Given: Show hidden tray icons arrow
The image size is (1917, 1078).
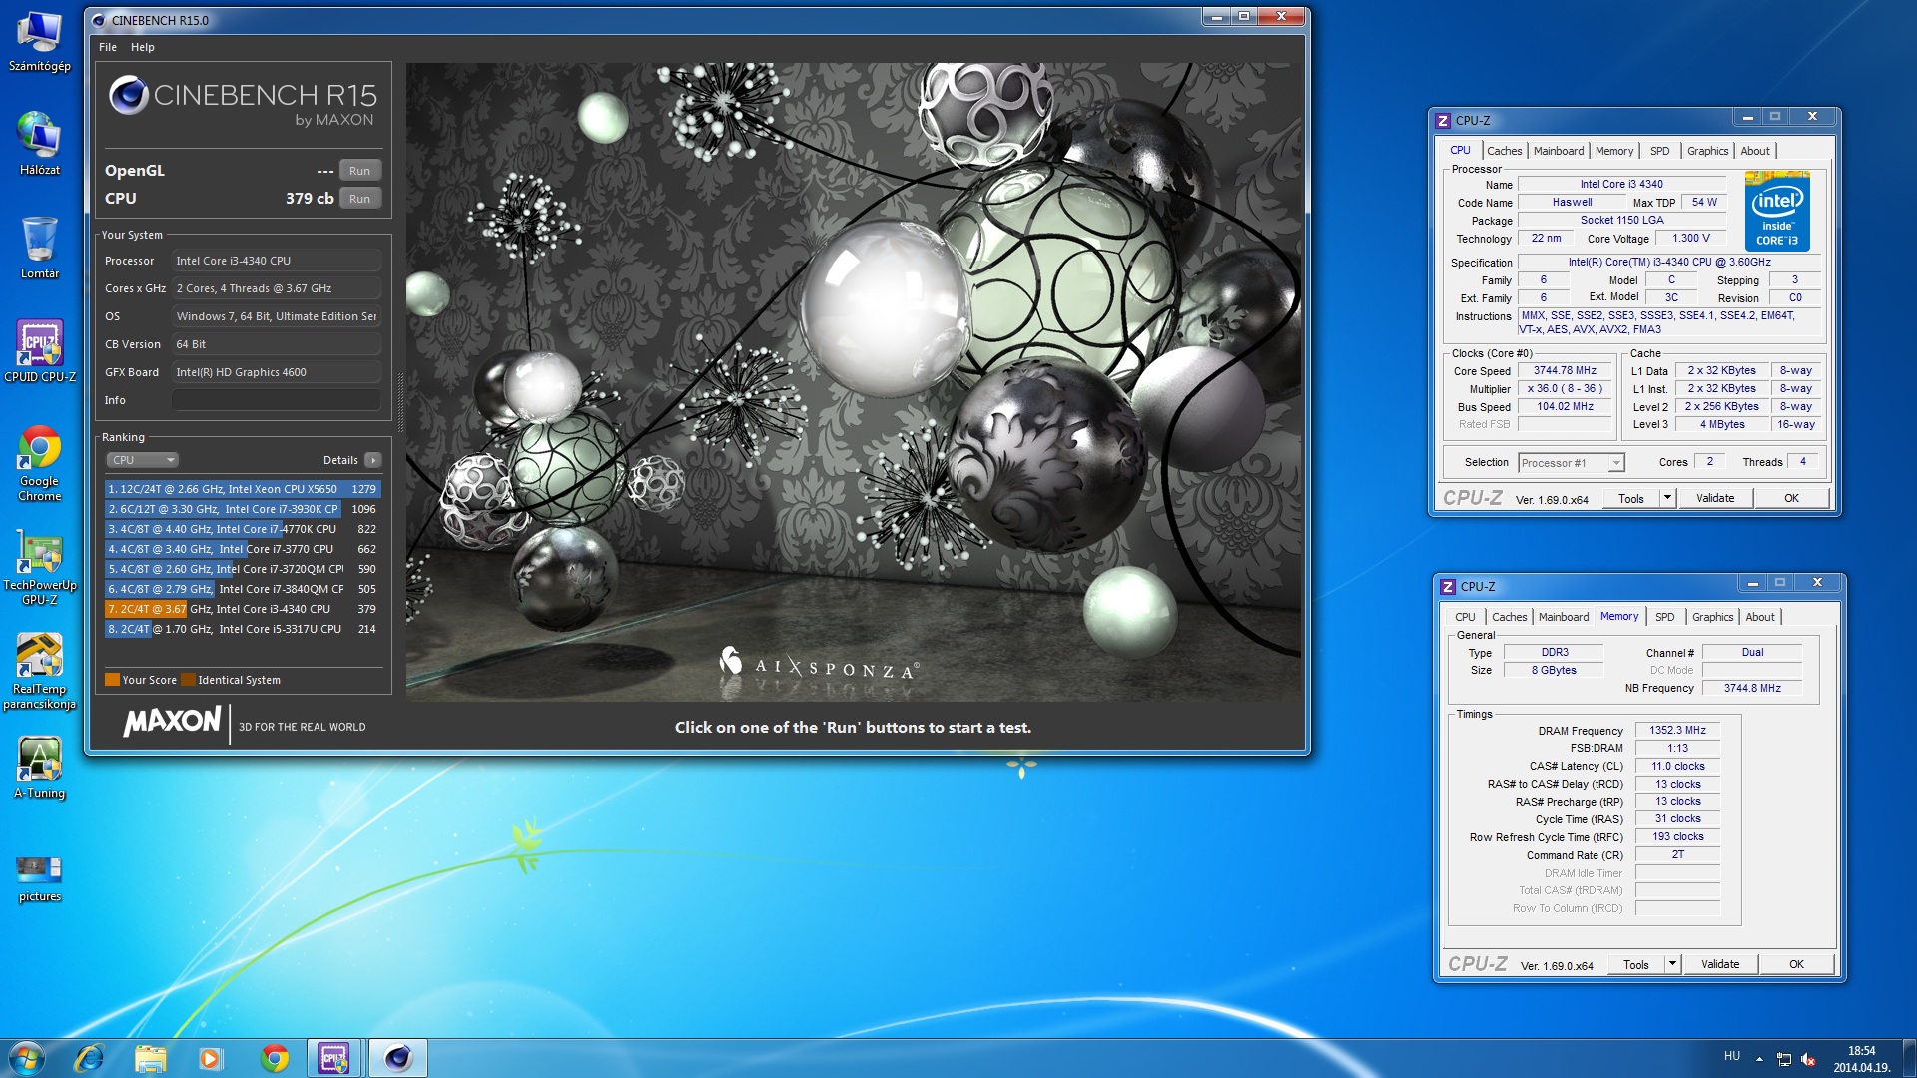Looking at the screenshot, I should click(x=1759, y=1059).
